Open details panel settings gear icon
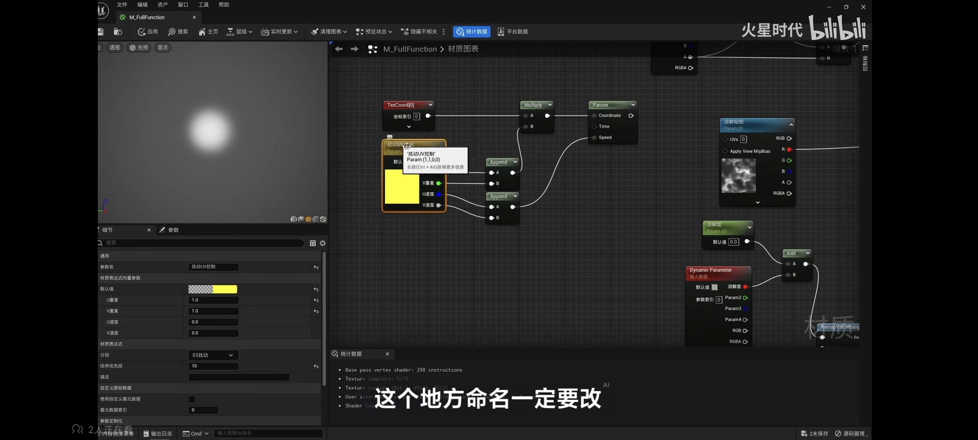 click(x=323, y=243)
